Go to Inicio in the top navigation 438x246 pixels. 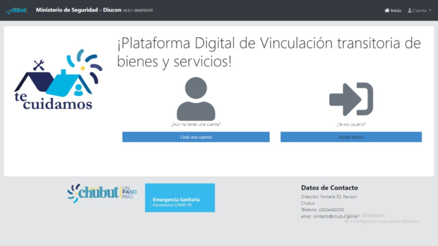point(396,11)
